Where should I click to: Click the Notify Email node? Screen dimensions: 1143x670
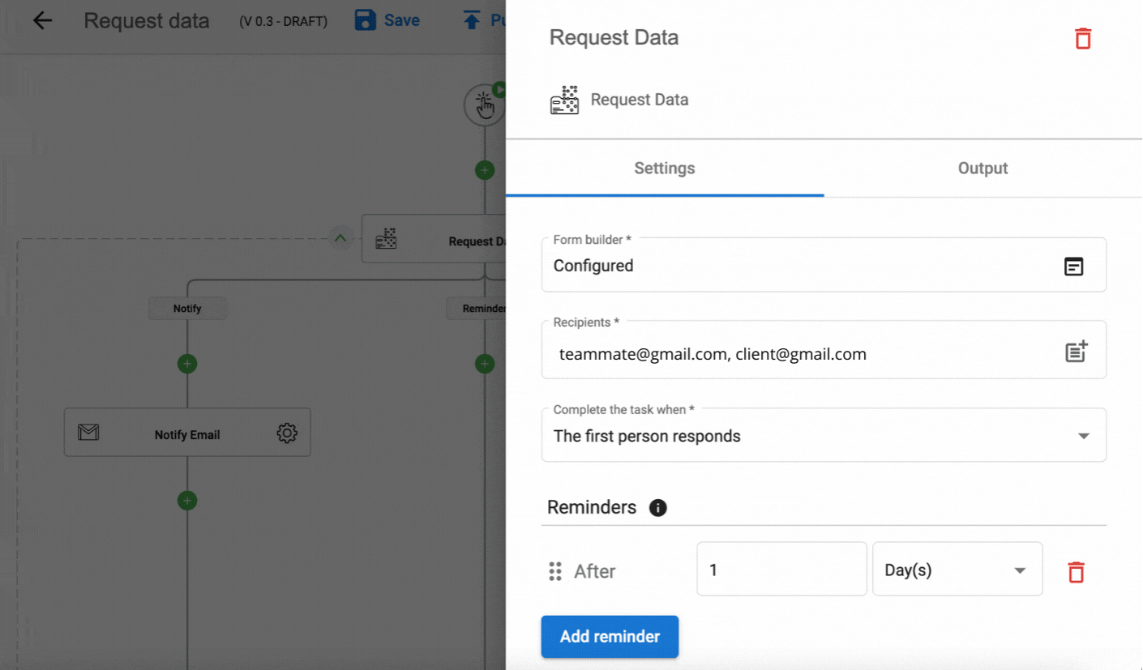click(187, 433)
